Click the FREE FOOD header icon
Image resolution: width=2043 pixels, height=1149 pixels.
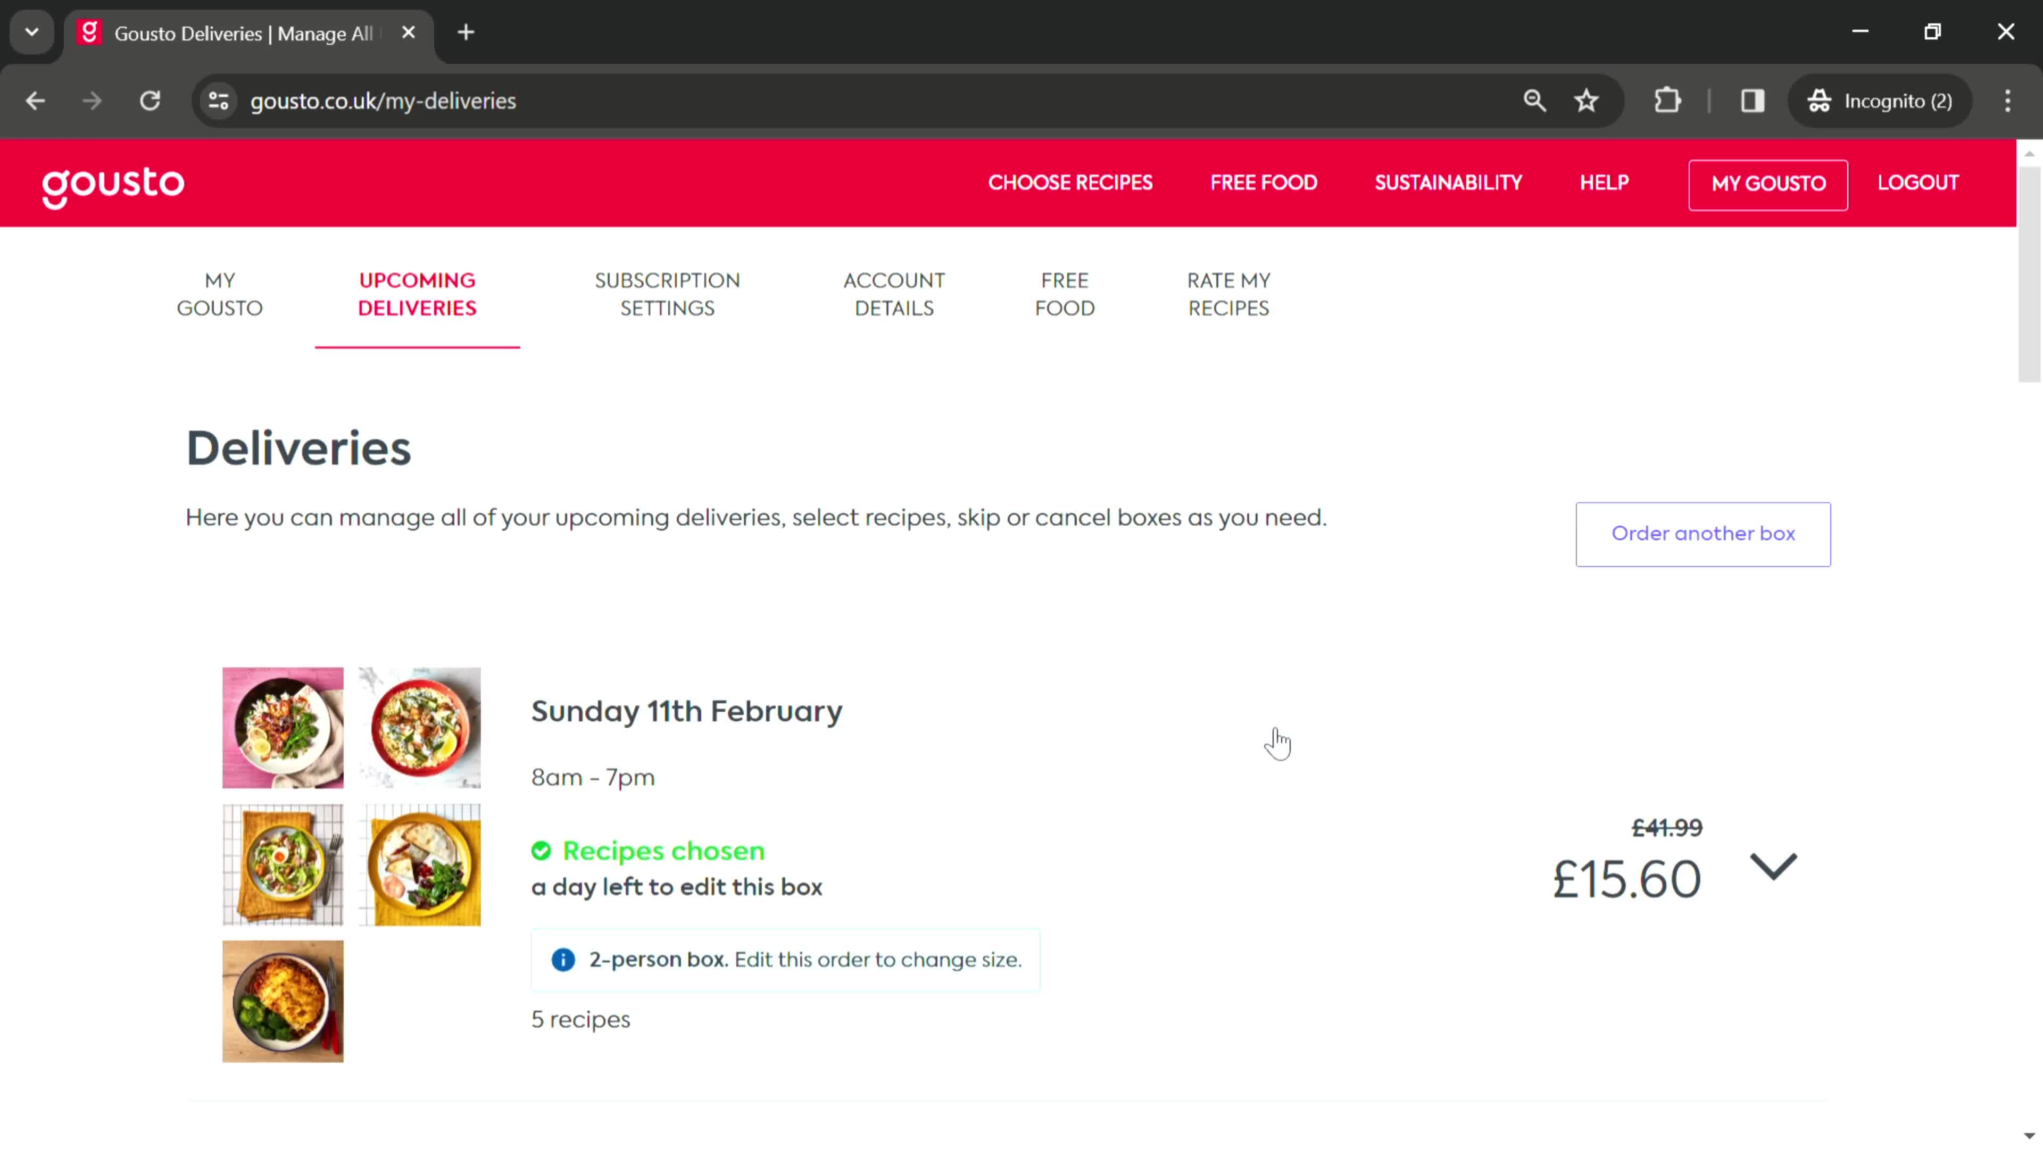[1261, 182]
